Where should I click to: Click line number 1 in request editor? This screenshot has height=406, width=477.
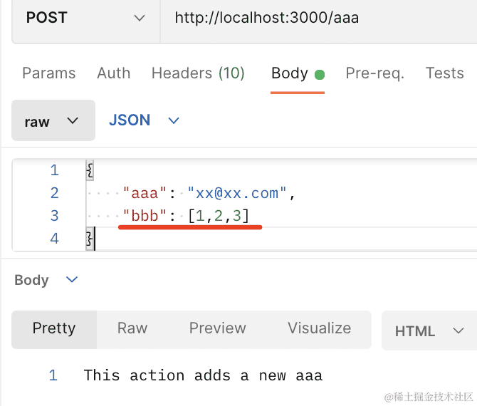click(x=54, y=171)
